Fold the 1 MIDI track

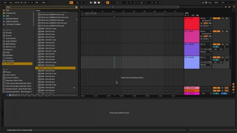[186, 18]
